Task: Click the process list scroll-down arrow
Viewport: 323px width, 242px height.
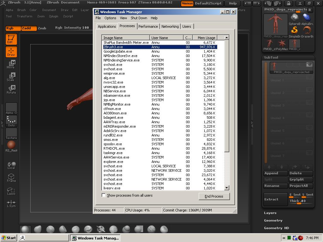Action: [x=226, y=188]
